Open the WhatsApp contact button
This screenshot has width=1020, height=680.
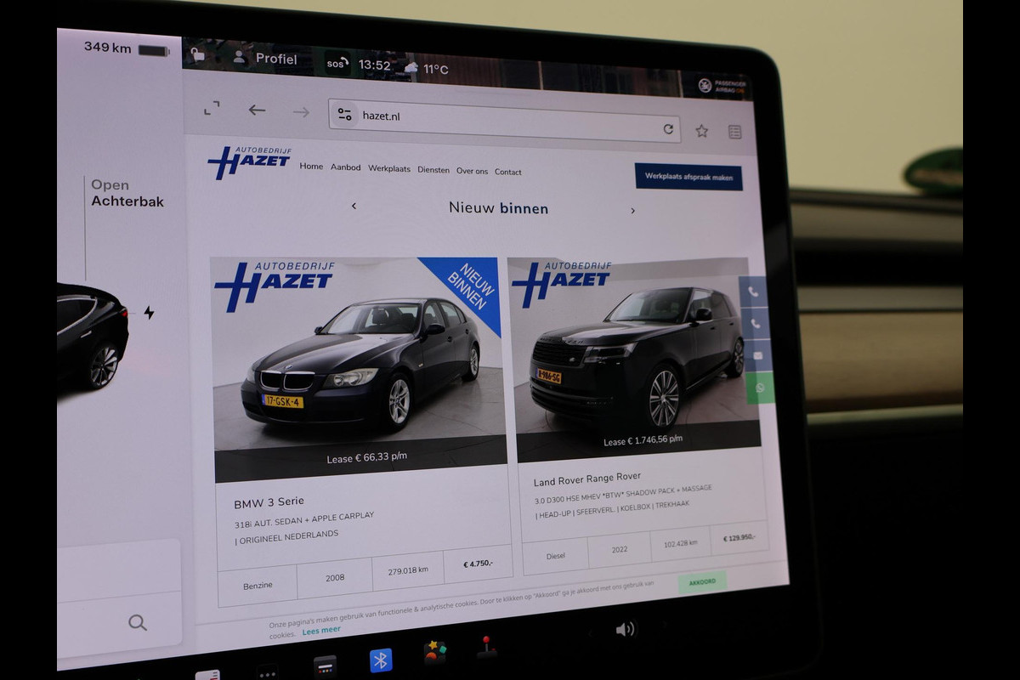[x=759, y=388]
